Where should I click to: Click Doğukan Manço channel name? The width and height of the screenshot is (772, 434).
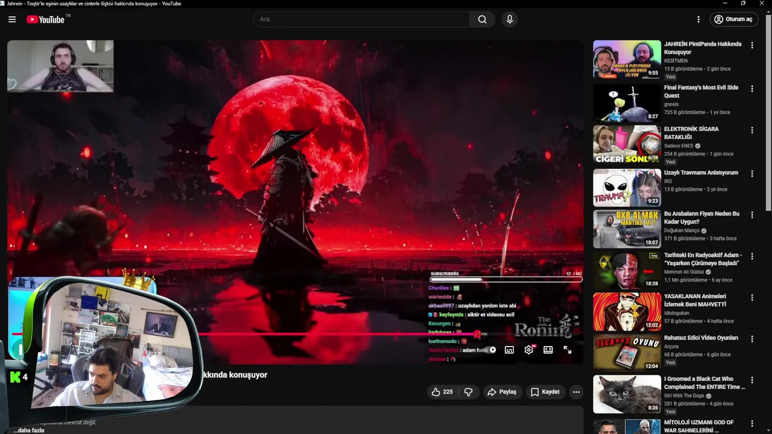click(682, 230)
